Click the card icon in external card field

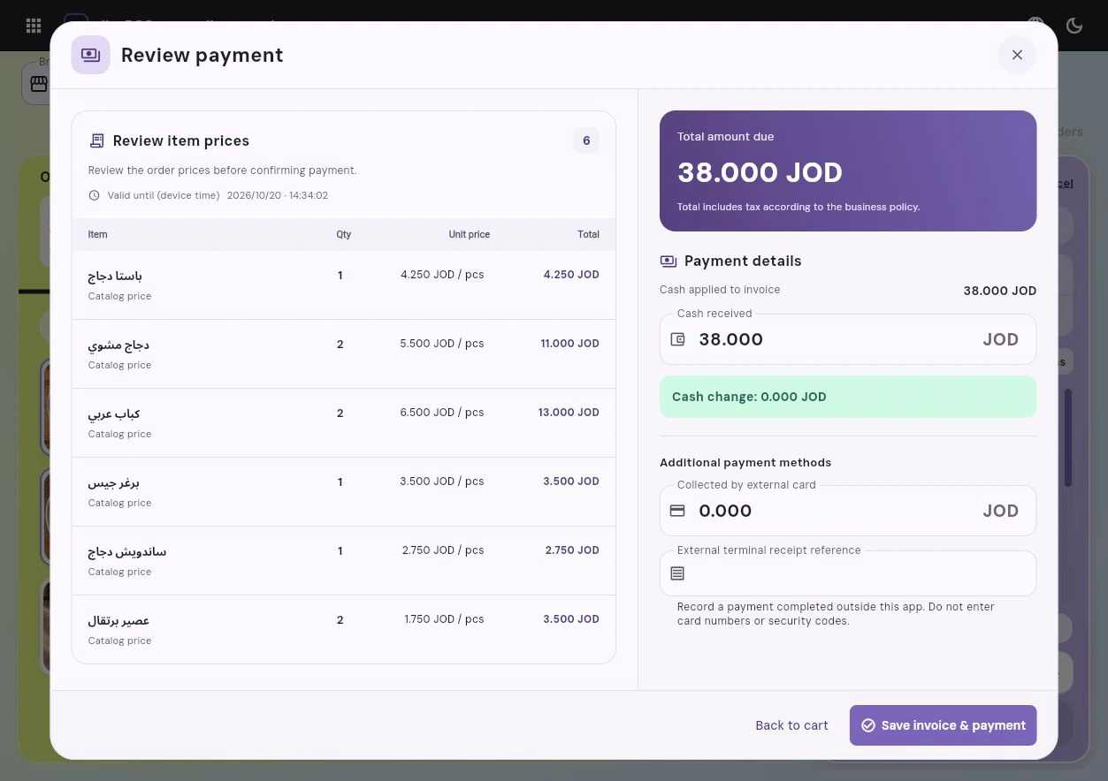(x=677, y=511)
